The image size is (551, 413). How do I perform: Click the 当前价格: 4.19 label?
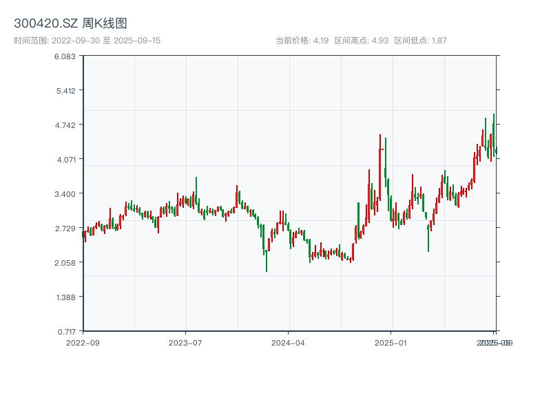[x=302, y=41]
